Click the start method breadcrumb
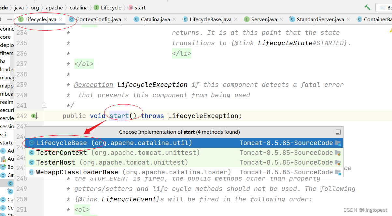 pyautogui.click(x=137, y=7)
